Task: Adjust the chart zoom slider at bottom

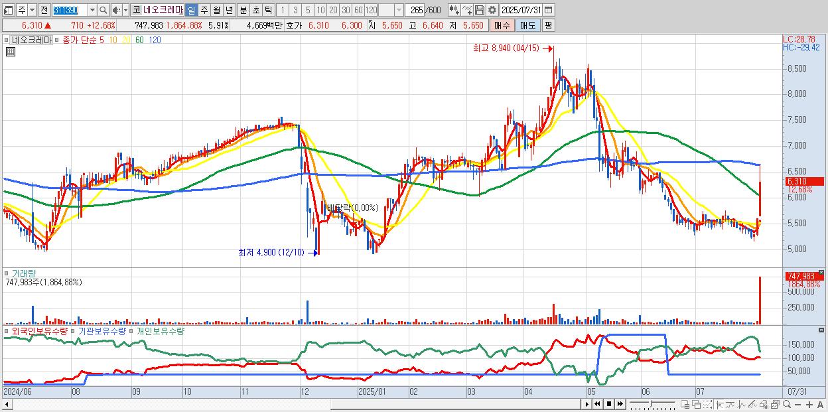Action: pyautogui.click(x=652, y=404)
